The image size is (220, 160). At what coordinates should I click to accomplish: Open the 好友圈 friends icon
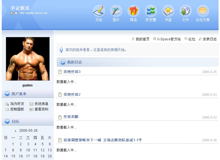[151, 11]
